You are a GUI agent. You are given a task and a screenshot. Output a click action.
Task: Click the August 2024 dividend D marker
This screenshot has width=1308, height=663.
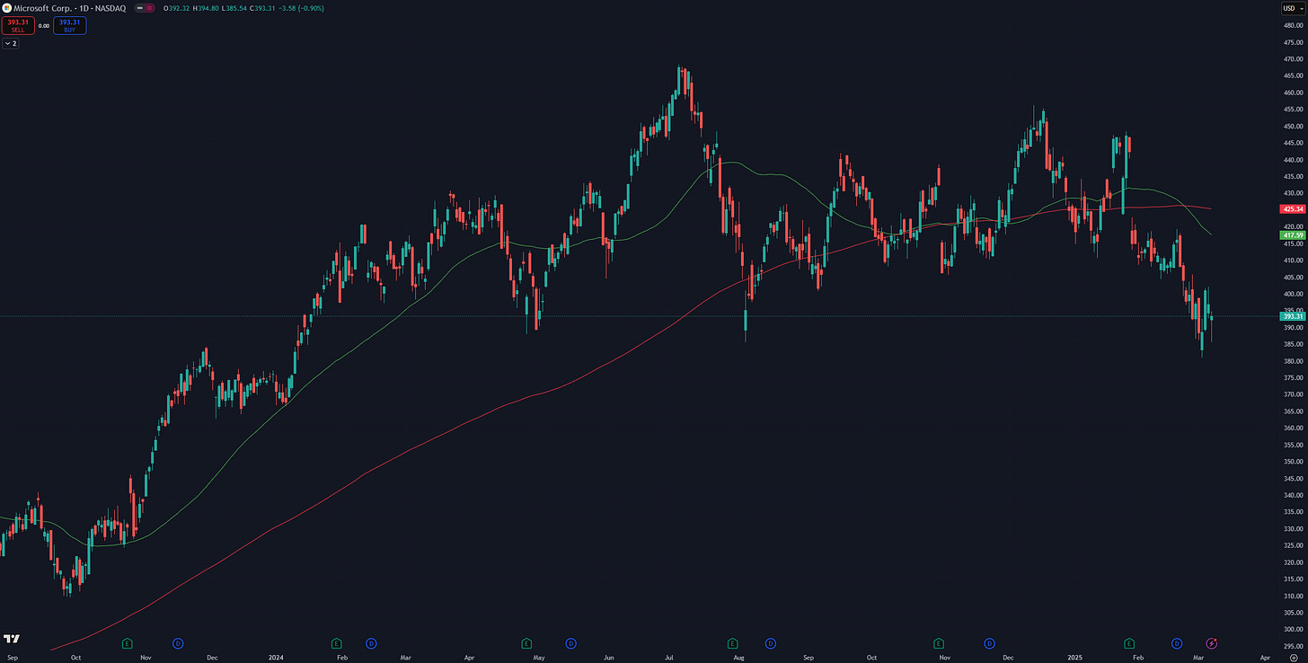tap(770, 643)
